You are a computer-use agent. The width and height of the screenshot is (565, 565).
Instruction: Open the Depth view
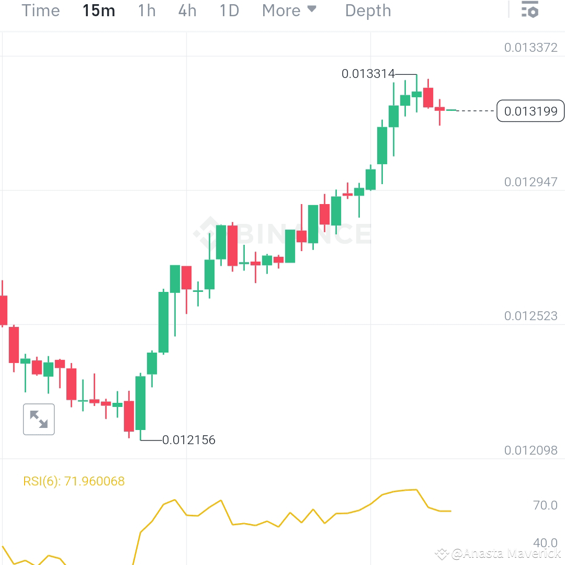(x=368, y=10)
